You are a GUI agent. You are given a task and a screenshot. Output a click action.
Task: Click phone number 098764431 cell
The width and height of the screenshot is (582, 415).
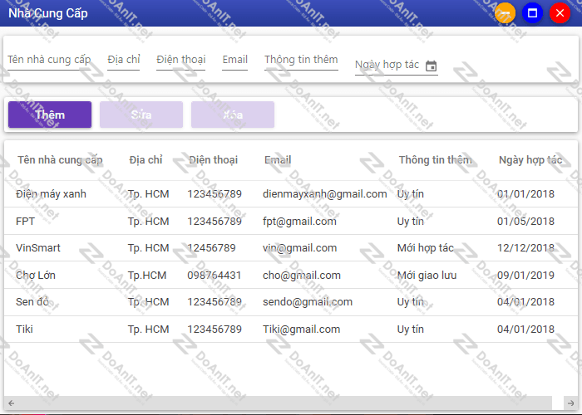click(x=215, y=276)
